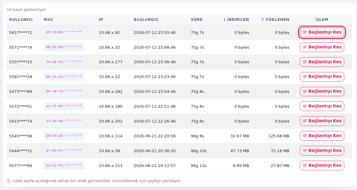This screenshot has height=190, width=357.
Task: Select MAC badge C2:C2:F5:**:**:**
Action: 64,165
